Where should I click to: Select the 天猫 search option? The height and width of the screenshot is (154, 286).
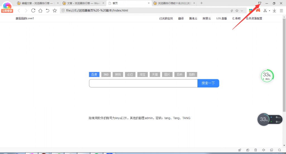tap(155, 74)
